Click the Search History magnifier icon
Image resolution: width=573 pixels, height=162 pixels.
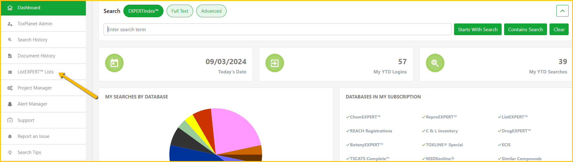[10, 40]
